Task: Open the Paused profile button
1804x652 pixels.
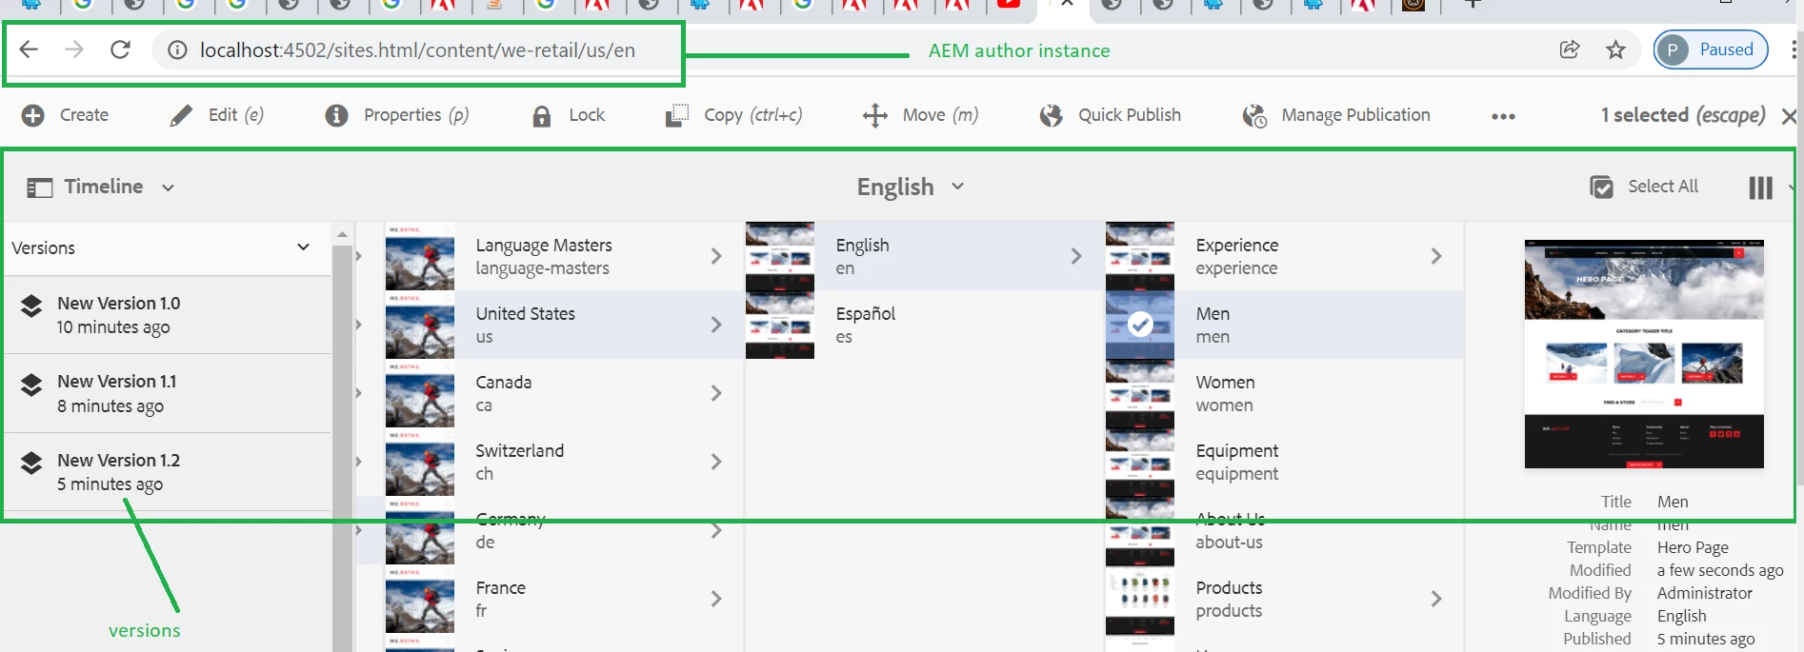Action: [1711, 49]
